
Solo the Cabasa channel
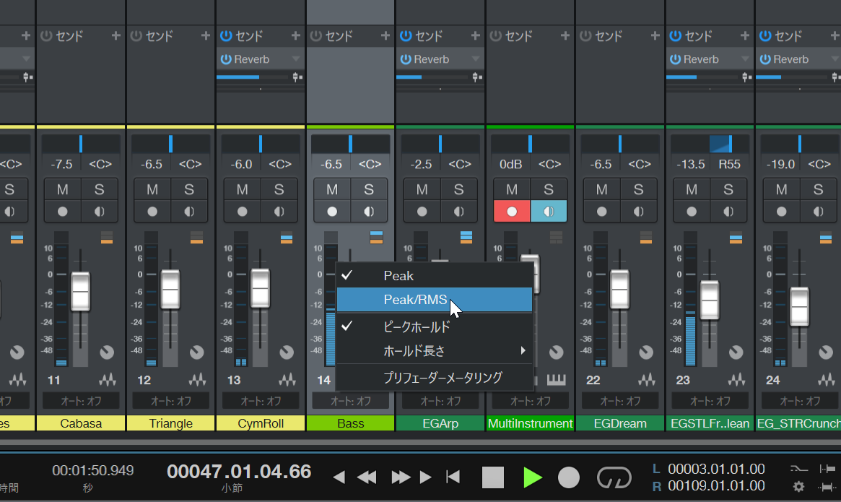[99, 189]
